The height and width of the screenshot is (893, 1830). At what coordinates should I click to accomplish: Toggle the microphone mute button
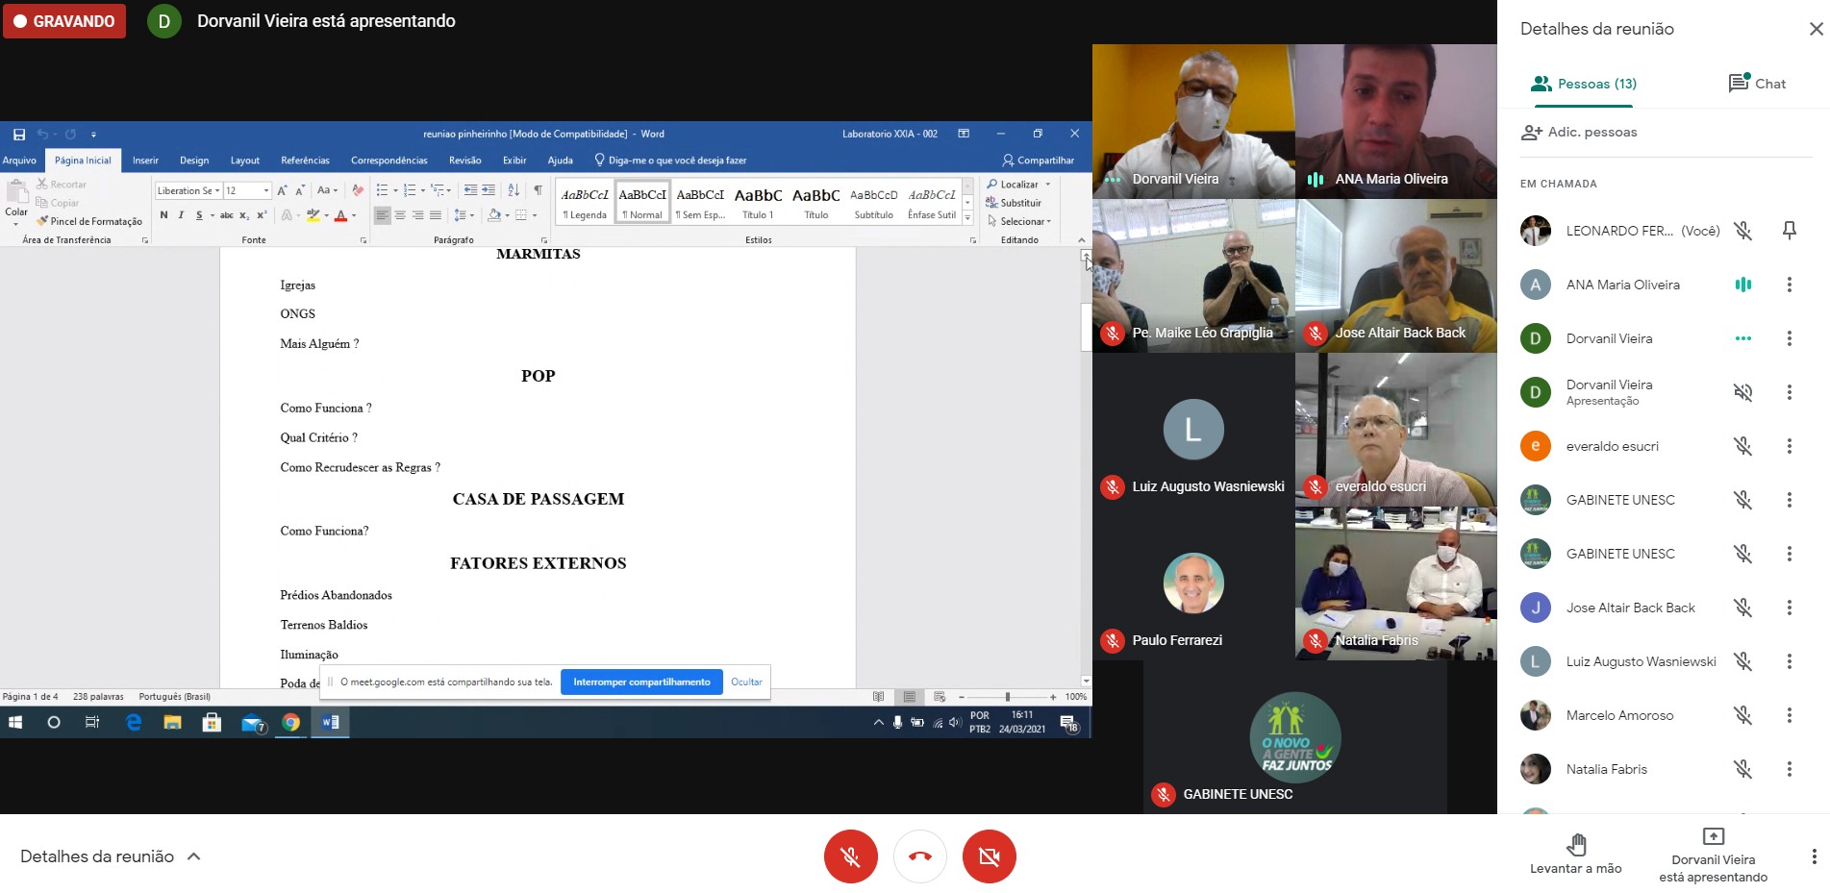pos(850,856)
